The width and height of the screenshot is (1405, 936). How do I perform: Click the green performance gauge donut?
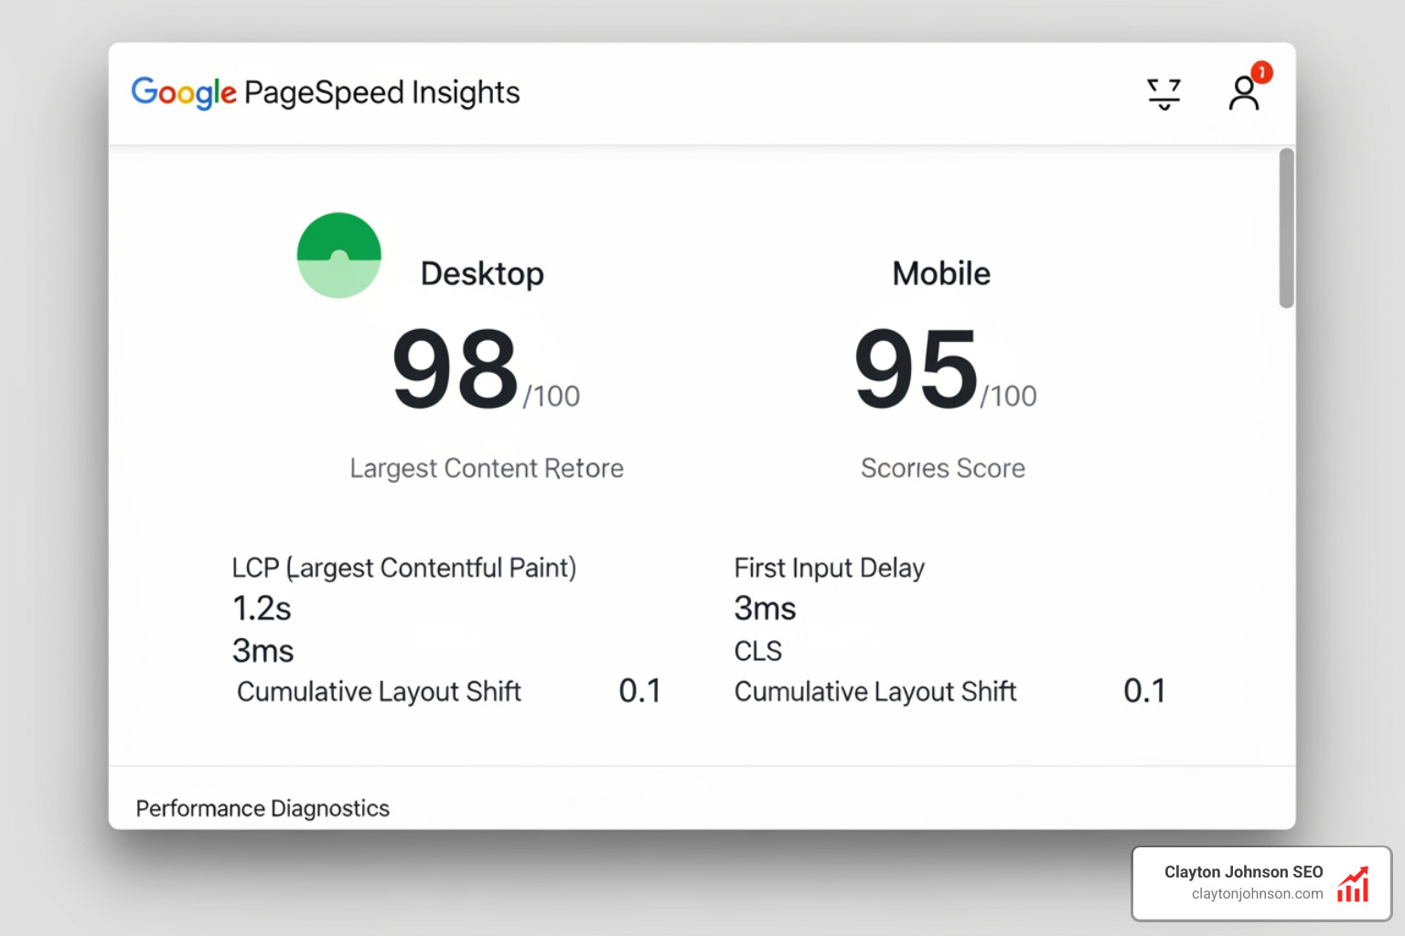(338, 255)
